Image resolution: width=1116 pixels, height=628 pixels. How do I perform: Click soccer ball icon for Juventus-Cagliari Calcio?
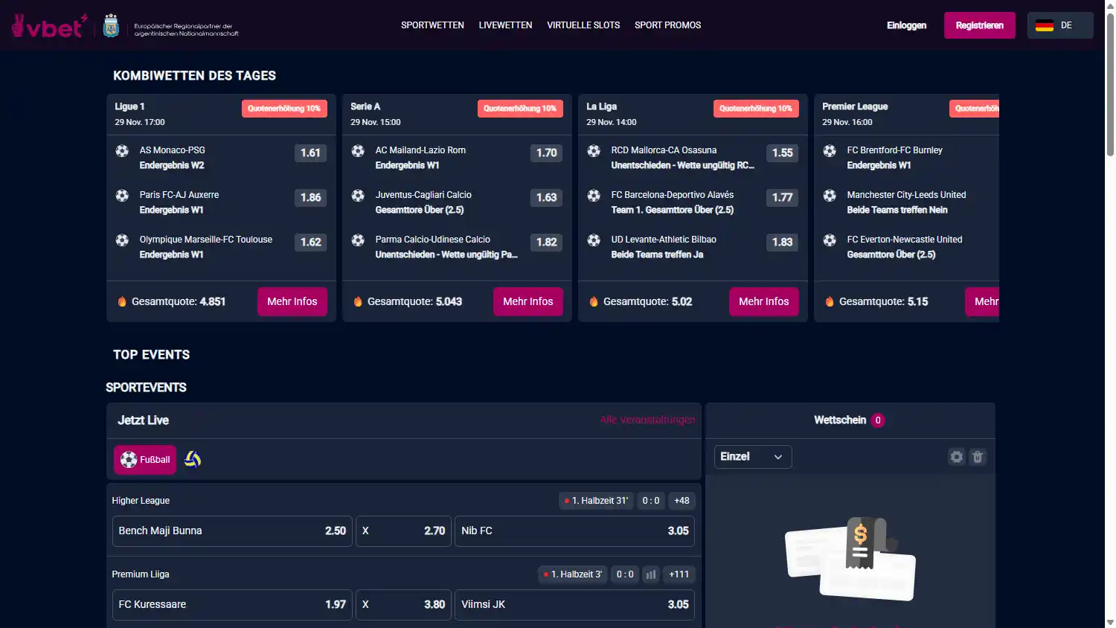pyautogui.click(x=358, y=196)
